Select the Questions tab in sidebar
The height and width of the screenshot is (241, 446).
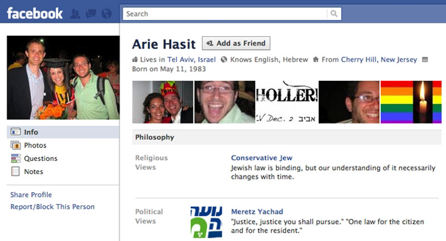pyautogui.click(x=63, y=159)
